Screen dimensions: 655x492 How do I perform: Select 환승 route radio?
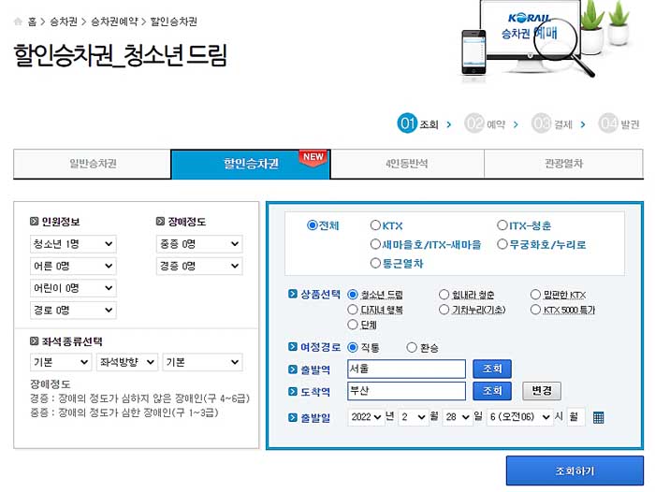(x=412, y=348)
